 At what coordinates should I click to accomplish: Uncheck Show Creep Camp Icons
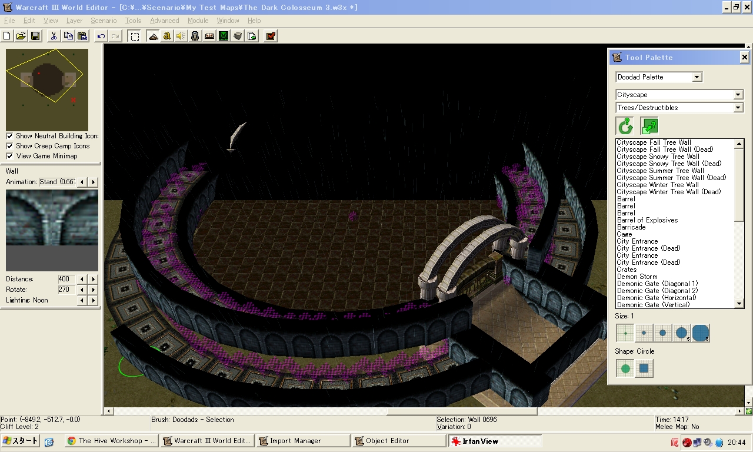click(x=9, y=146)
